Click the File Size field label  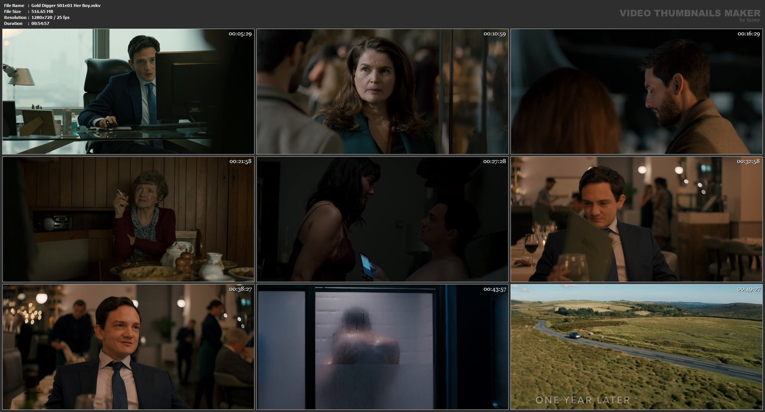point(13,11)
